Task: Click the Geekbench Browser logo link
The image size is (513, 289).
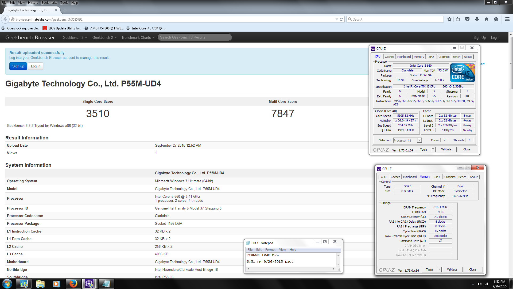Action: click(x=30, y=37)
